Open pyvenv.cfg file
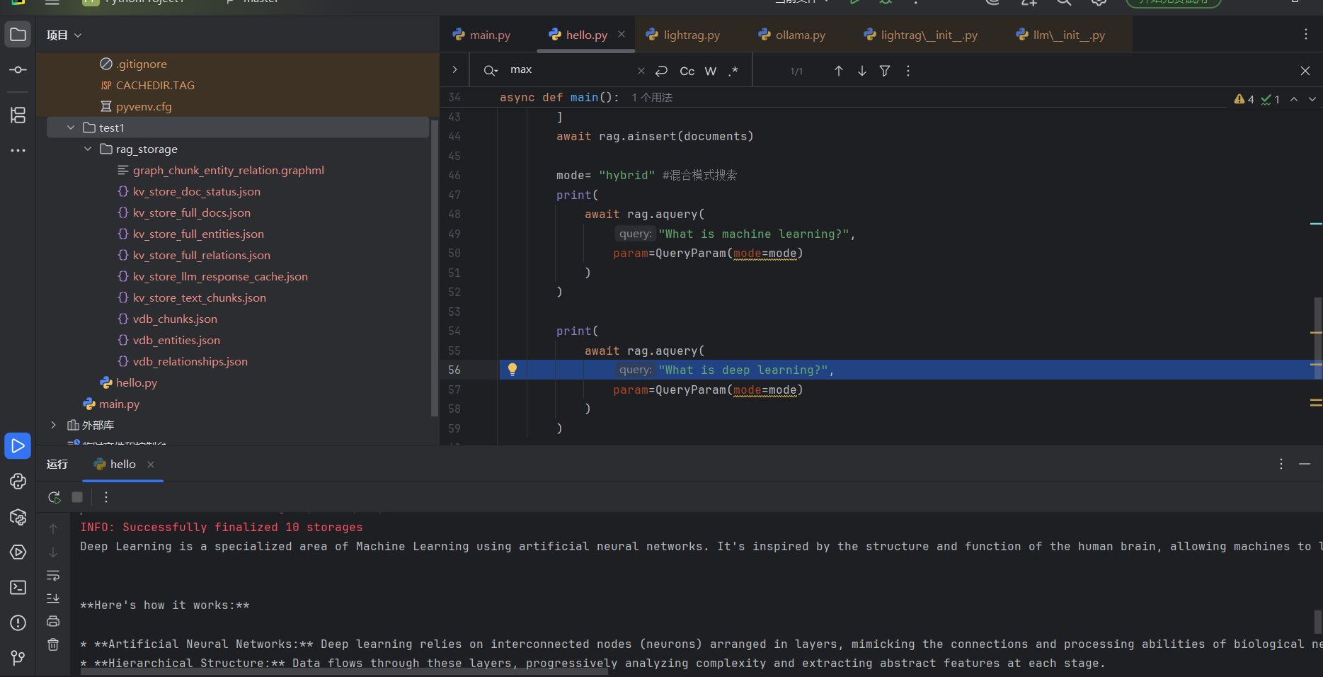This screenshot has width=1323, height=677. click(x=136, y=106)
